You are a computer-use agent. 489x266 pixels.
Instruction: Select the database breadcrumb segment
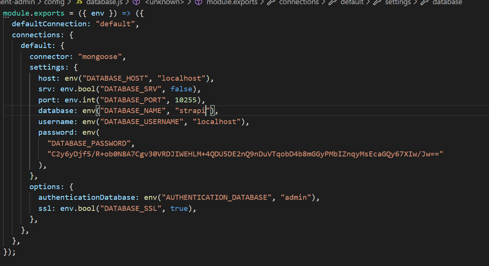447,2
